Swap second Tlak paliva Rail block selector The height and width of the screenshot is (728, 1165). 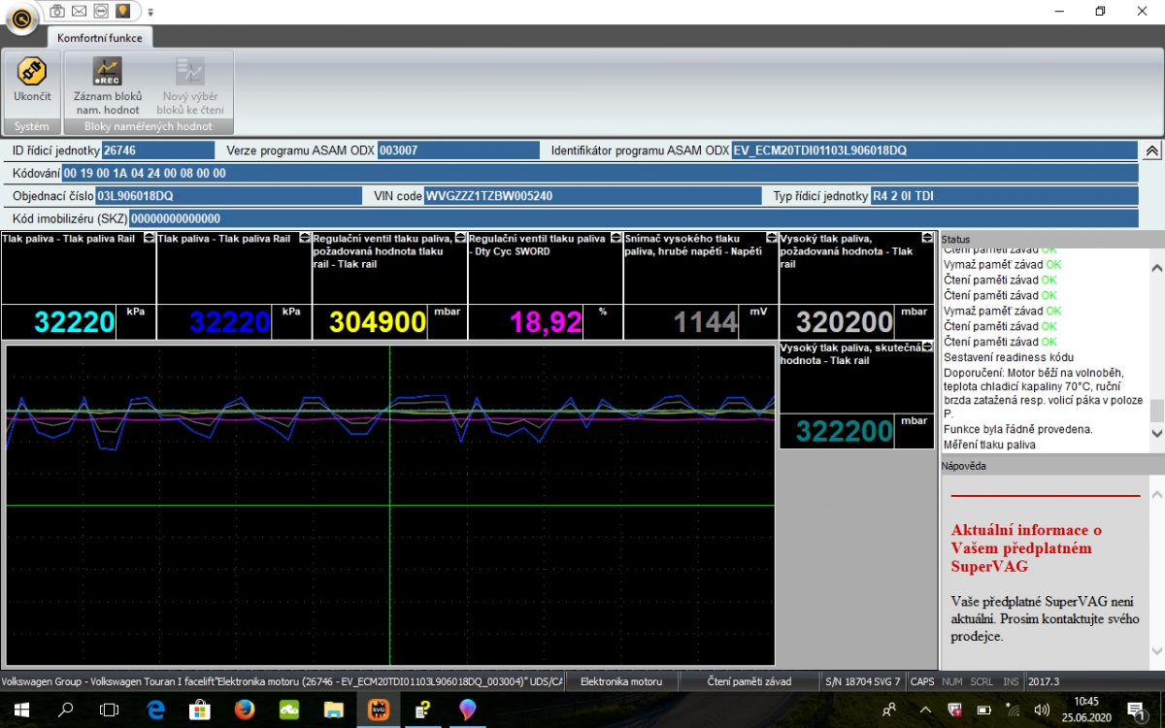[305, 238]
